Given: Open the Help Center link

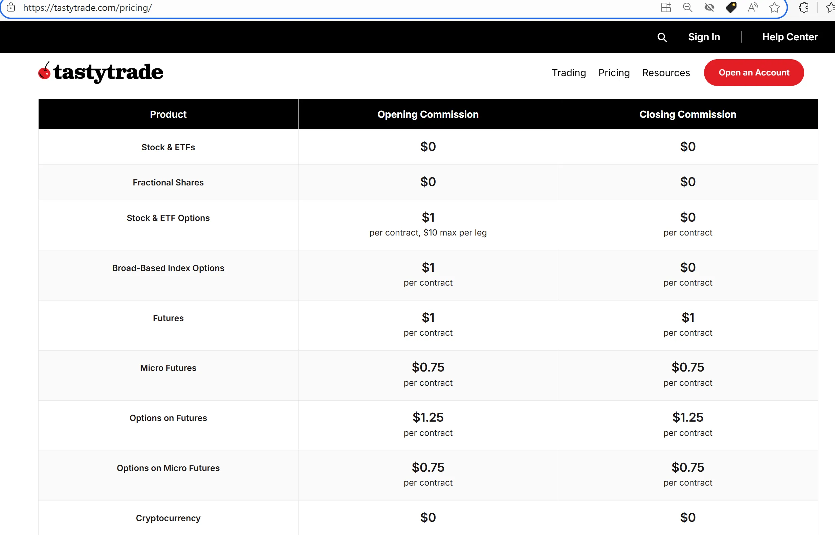Looking at the screenshot, I should pyautogui.click(x=790, y=37).
